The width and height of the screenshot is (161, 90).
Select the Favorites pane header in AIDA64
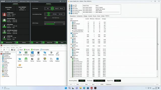pos(7,52)
